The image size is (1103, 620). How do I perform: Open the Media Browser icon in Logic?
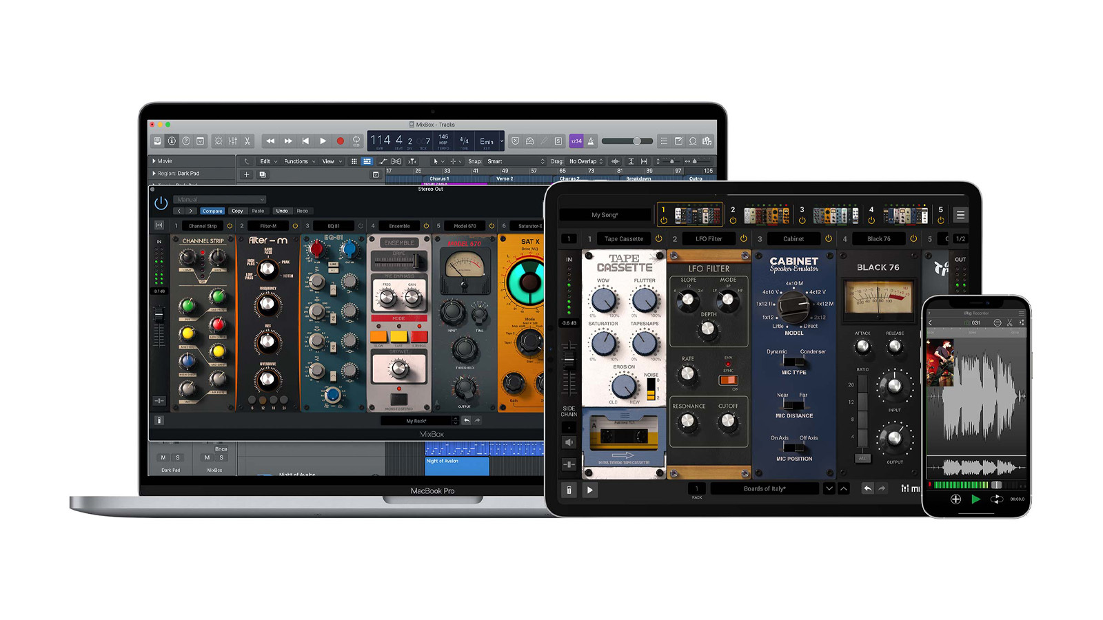point(707,141)
